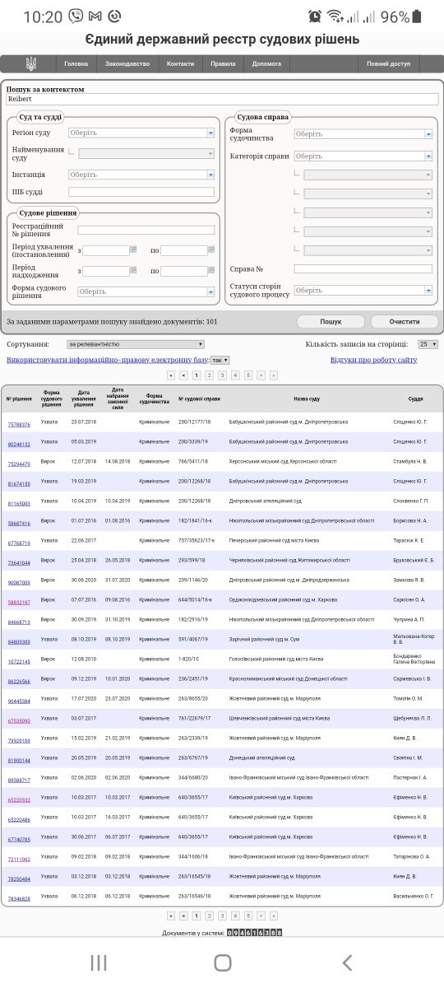Change records per page dropdown showing 25
444x988 pixels.
pyautogui.click(x=428, y=344)
